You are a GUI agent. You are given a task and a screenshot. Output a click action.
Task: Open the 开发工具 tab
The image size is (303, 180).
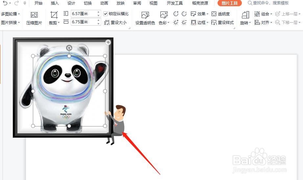pos(175,3)
